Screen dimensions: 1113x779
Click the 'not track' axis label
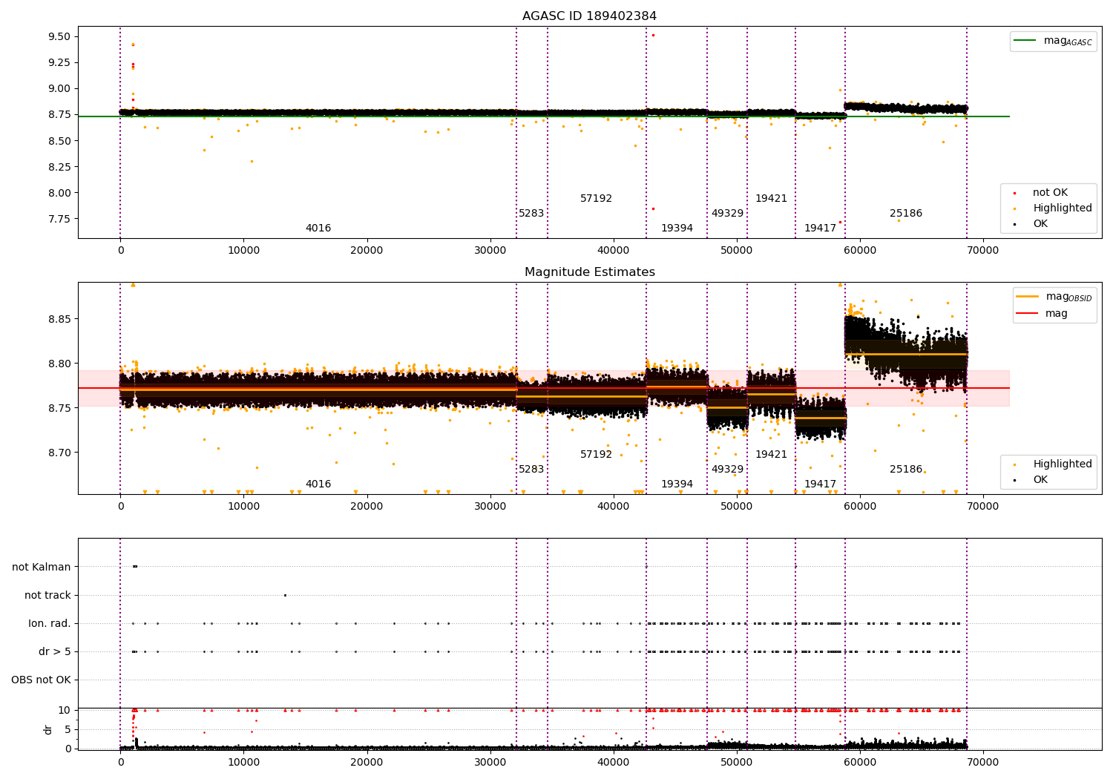(x=47, y=595)
